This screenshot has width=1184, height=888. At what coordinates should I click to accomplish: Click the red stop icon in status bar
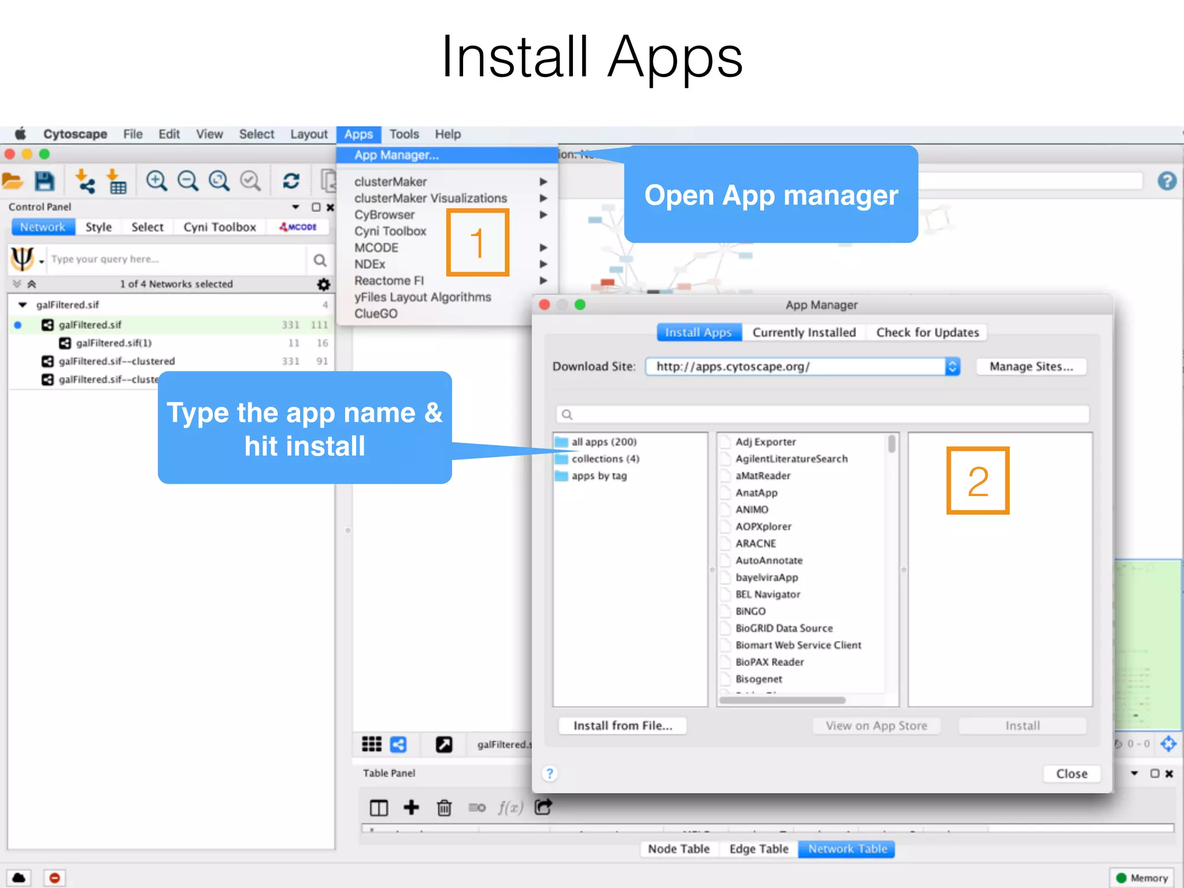[x=54, y=878]
